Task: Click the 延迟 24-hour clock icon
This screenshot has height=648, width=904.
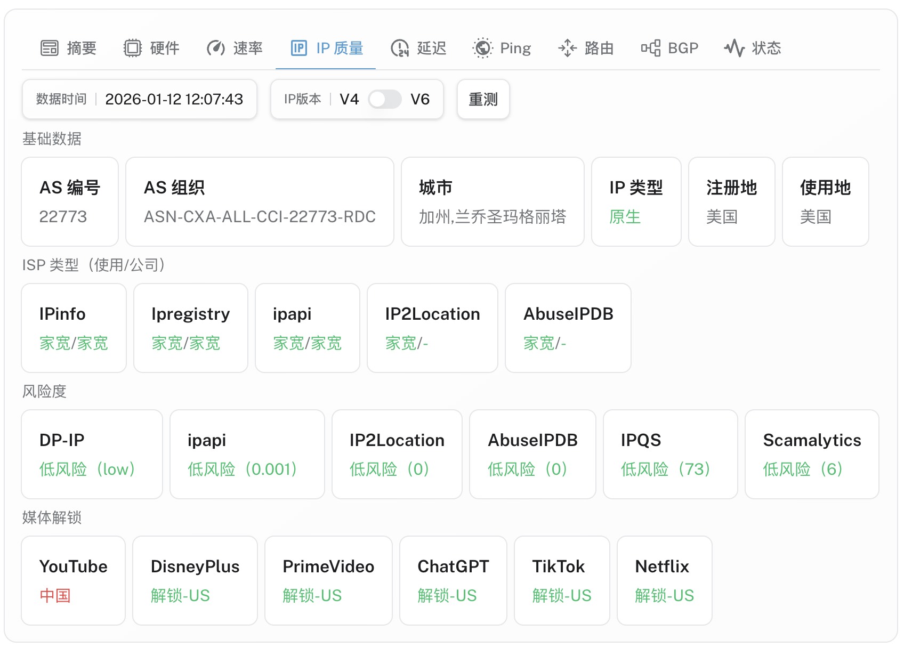Action: (400, 48)
